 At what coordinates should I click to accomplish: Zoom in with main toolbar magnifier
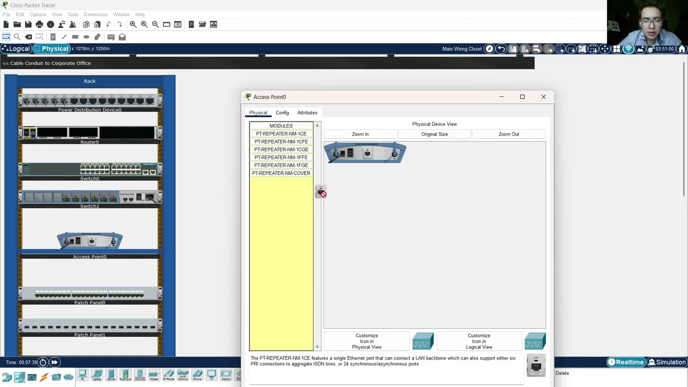pyautogui.click(x=133, y=24)
